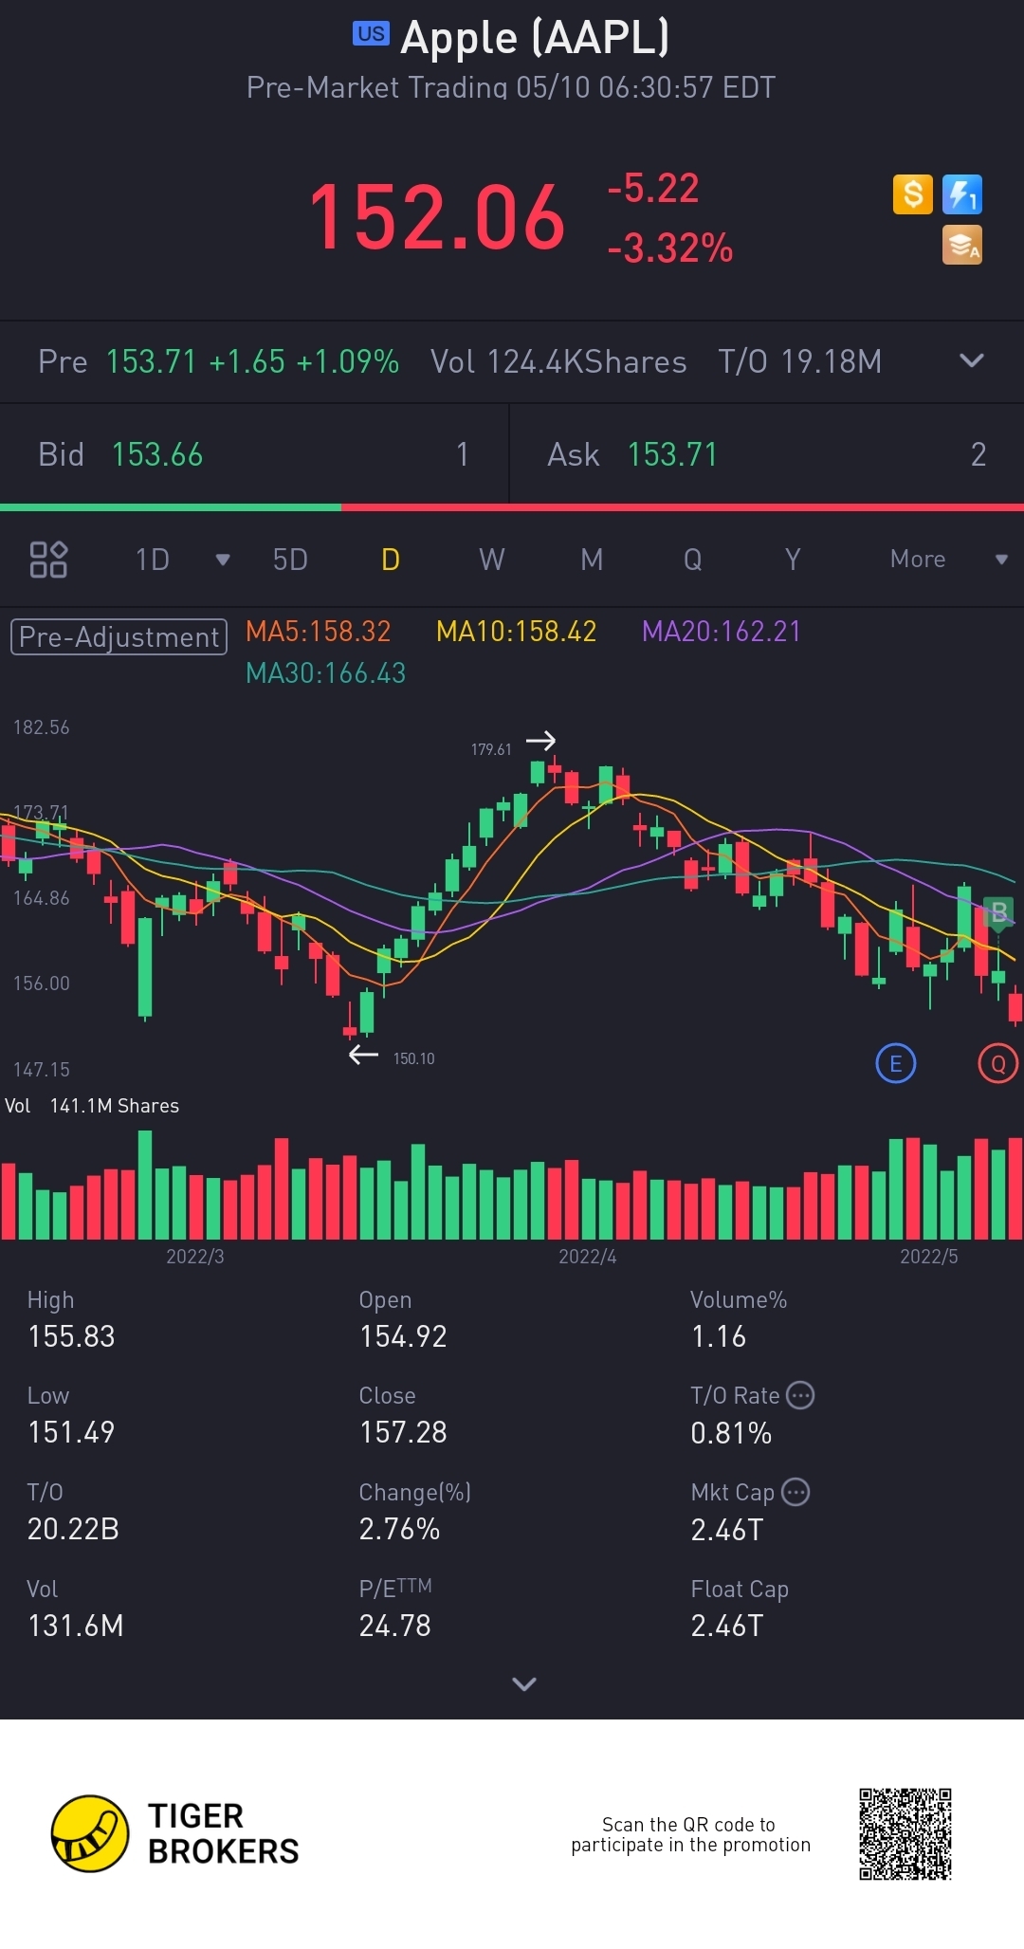Image resolution: width=1024 pixels, height=1949 pixels.
Task: Tap the orange dollar sign icon
Action: tap(912, 194)
